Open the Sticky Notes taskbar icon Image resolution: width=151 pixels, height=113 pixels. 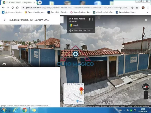pos(34,110)
